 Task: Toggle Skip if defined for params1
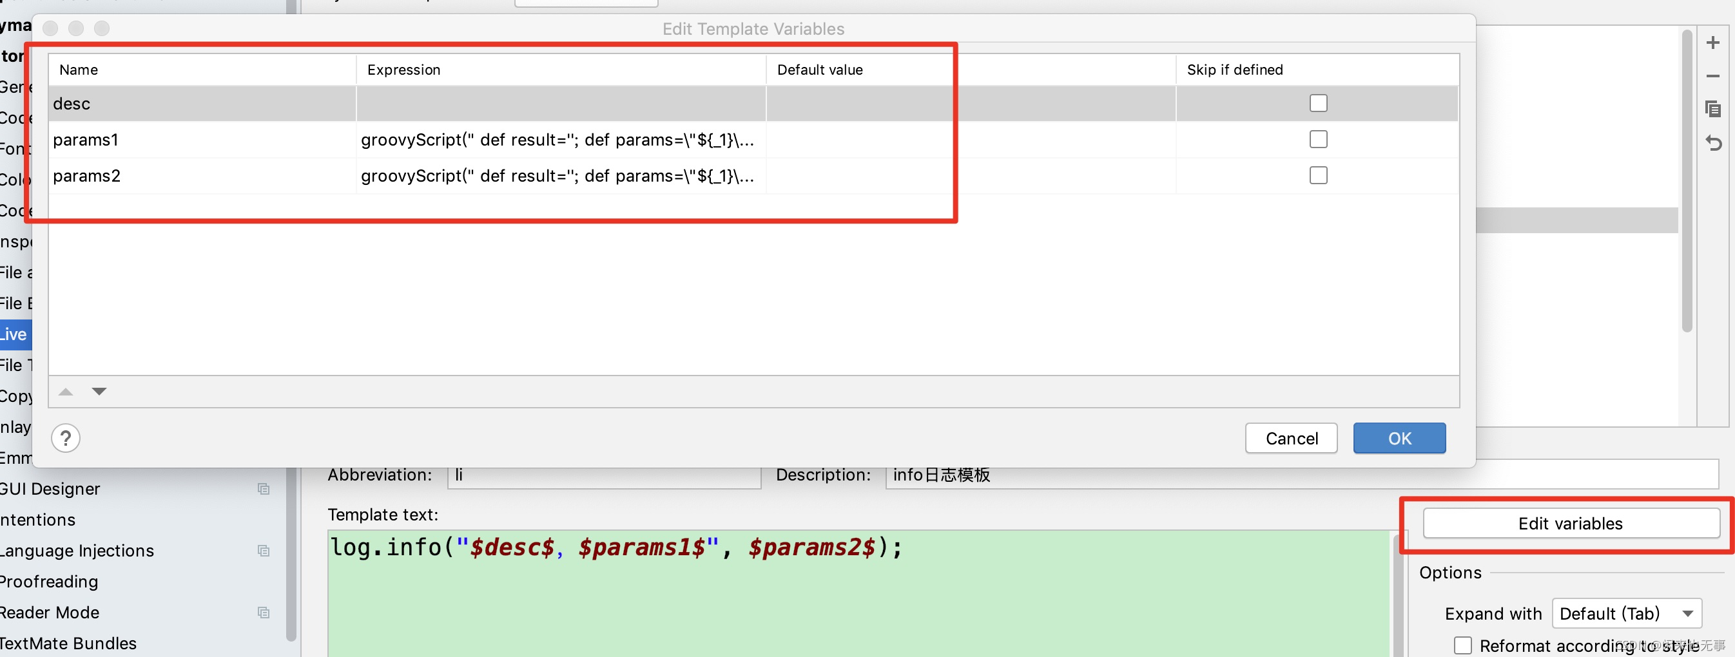point(1318,139)
